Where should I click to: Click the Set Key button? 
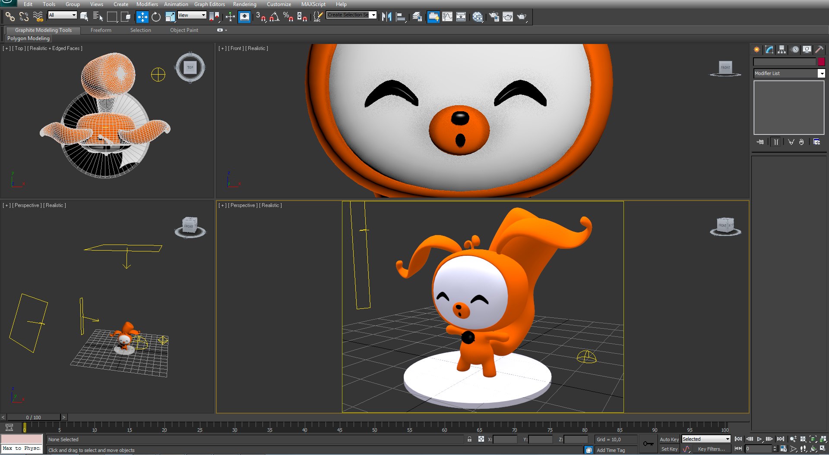click(669, 449)
